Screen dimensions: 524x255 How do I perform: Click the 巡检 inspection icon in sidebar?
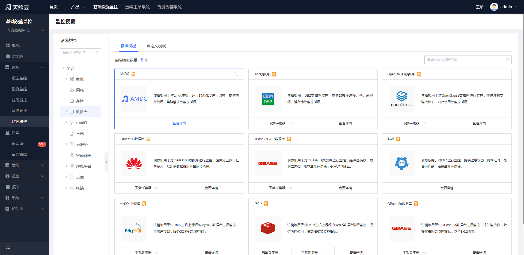(x=8, y=176)
